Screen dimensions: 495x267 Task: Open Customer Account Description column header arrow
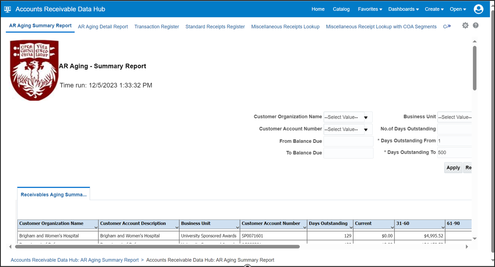tap(177, 227)
